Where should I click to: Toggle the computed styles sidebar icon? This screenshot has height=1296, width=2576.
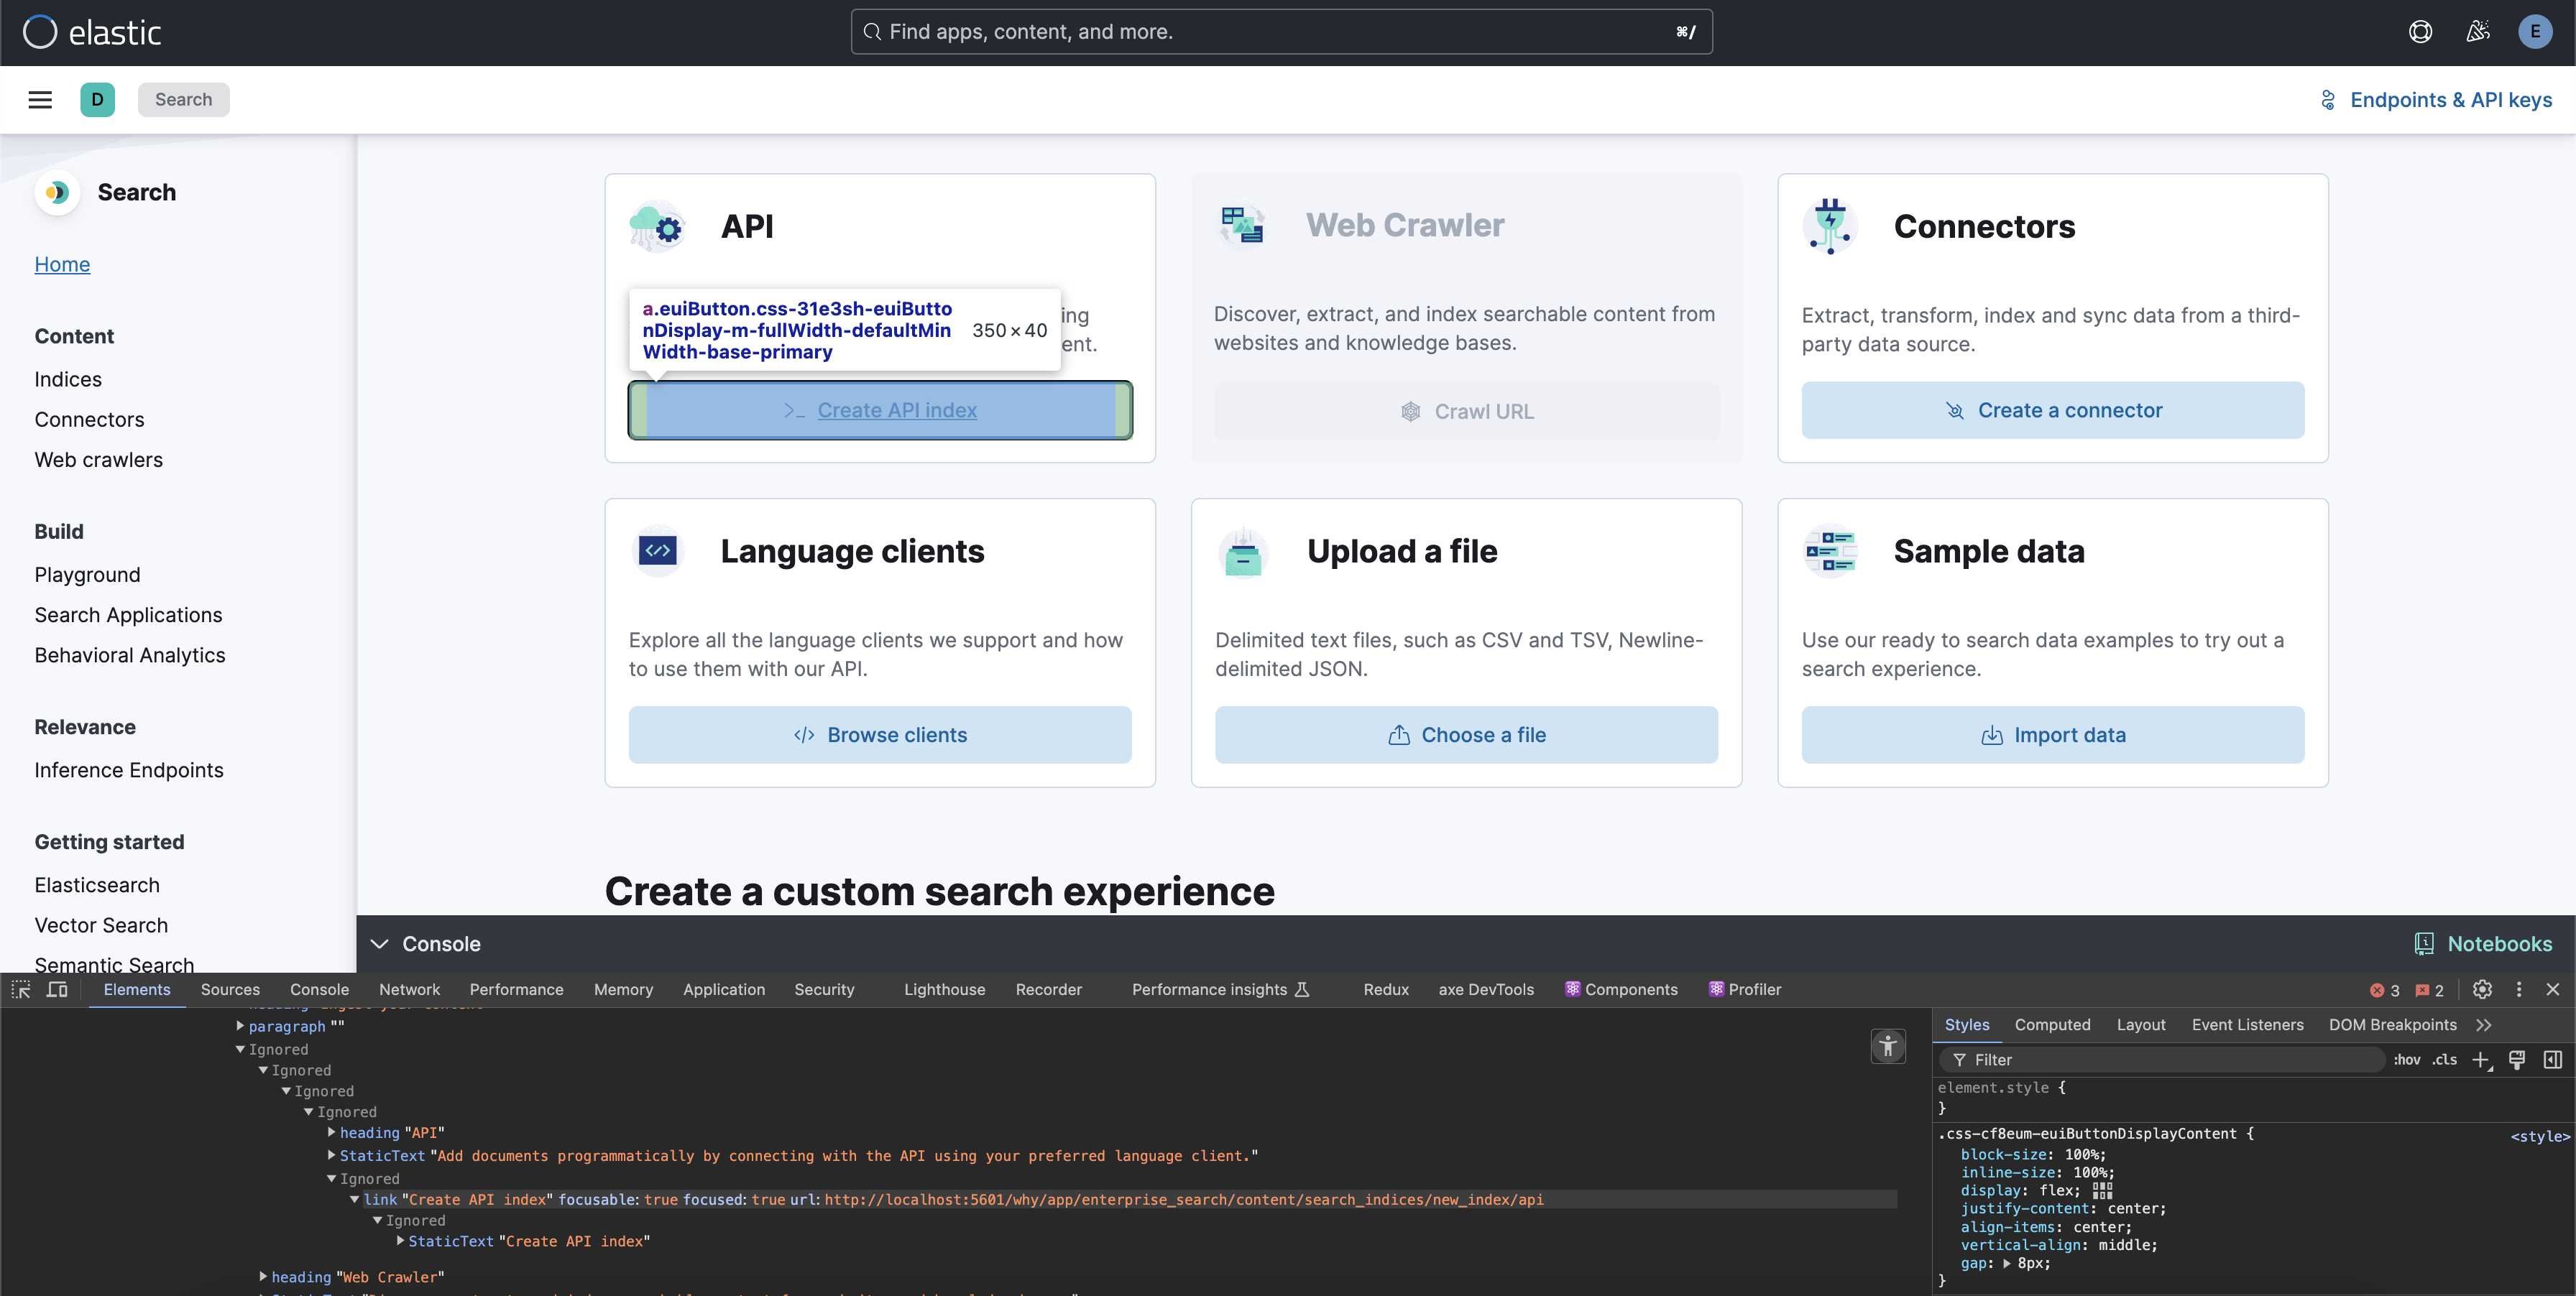2553,1059
